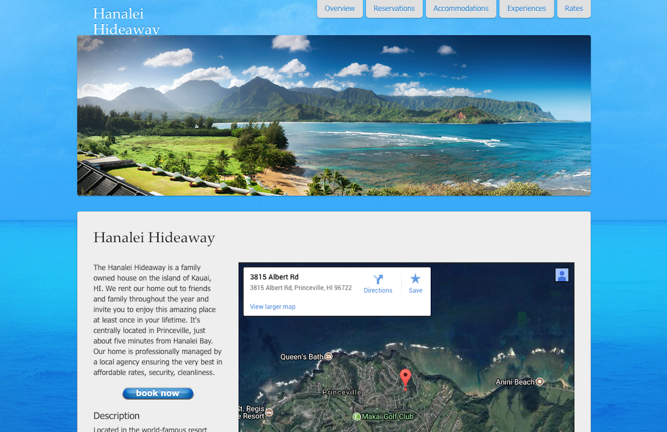Select the Anini Beach marker icon
This screenshot has height=432, width=667.
tap(539, 381)
